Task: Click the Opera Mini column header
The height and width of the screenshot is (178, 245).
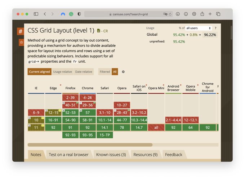Action: 156,88
